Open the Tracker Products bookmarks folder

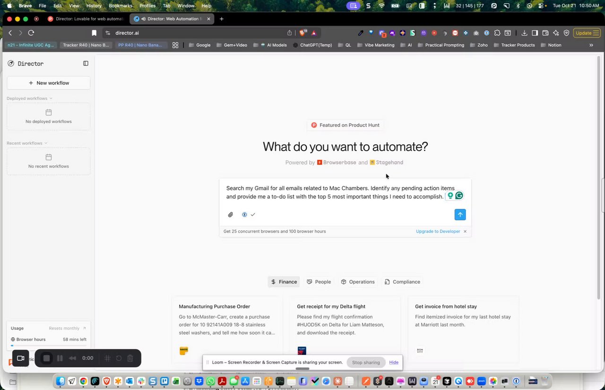coord(514,45)
